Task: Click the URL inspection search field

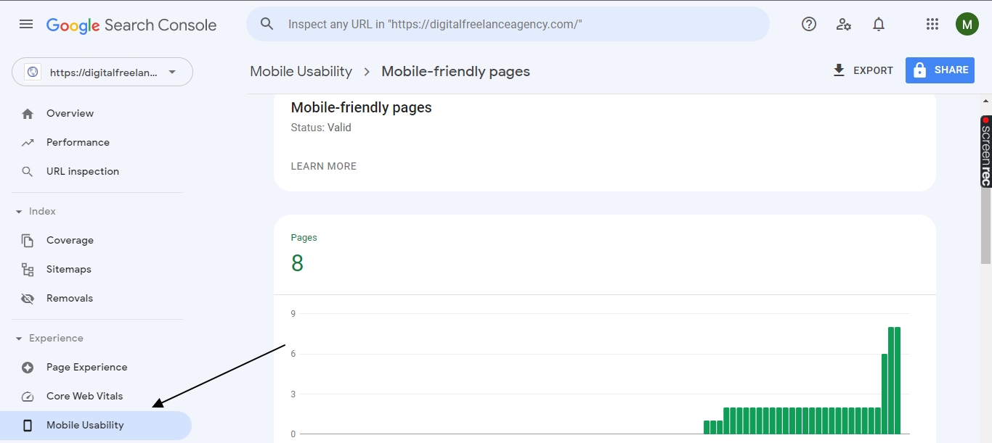Action: 508,24
